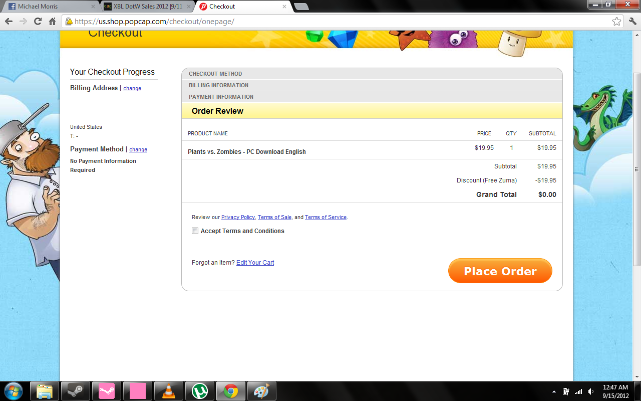Click Plants vs. Zombies product name
Viewport: 641px width, 401px height.
pos(247,152)
